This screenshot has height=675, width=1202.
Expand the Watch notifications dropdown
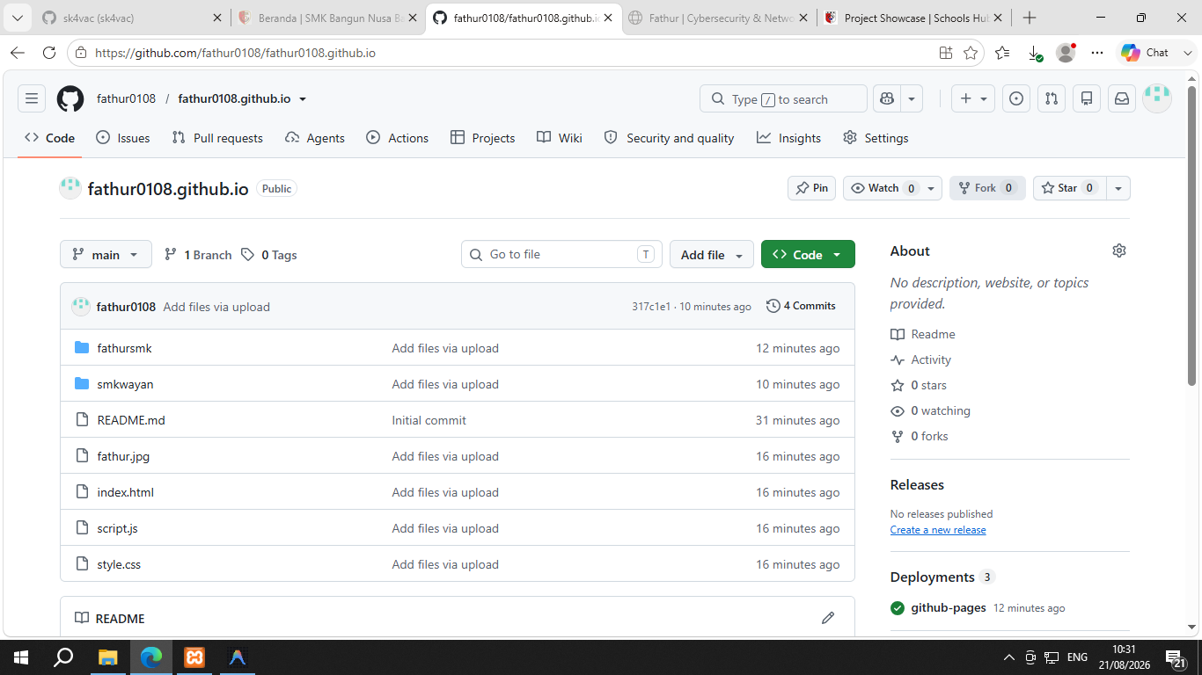point(892,188)
